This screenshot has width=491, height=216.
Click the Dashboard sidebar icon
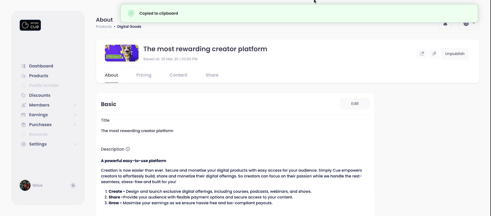(x=24, y=66)
